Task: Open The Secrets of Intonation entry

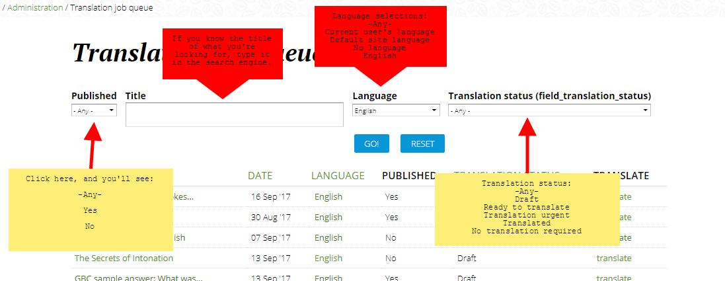Action: pyautogui.click(x=124, y=258)
